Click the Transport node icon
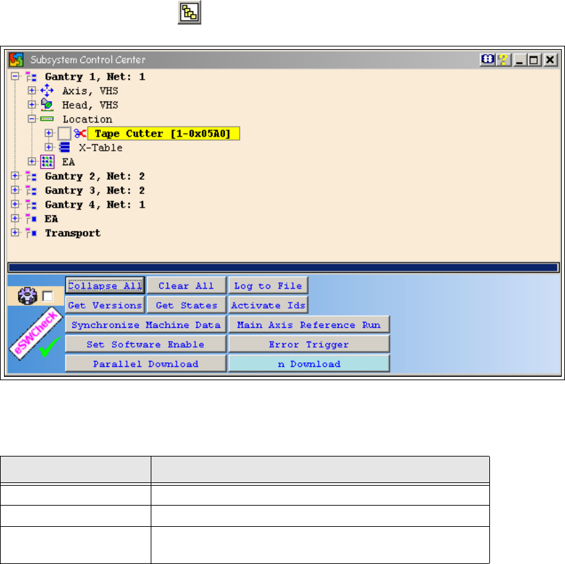The image size is (565, 564). (x=31, y=233)
